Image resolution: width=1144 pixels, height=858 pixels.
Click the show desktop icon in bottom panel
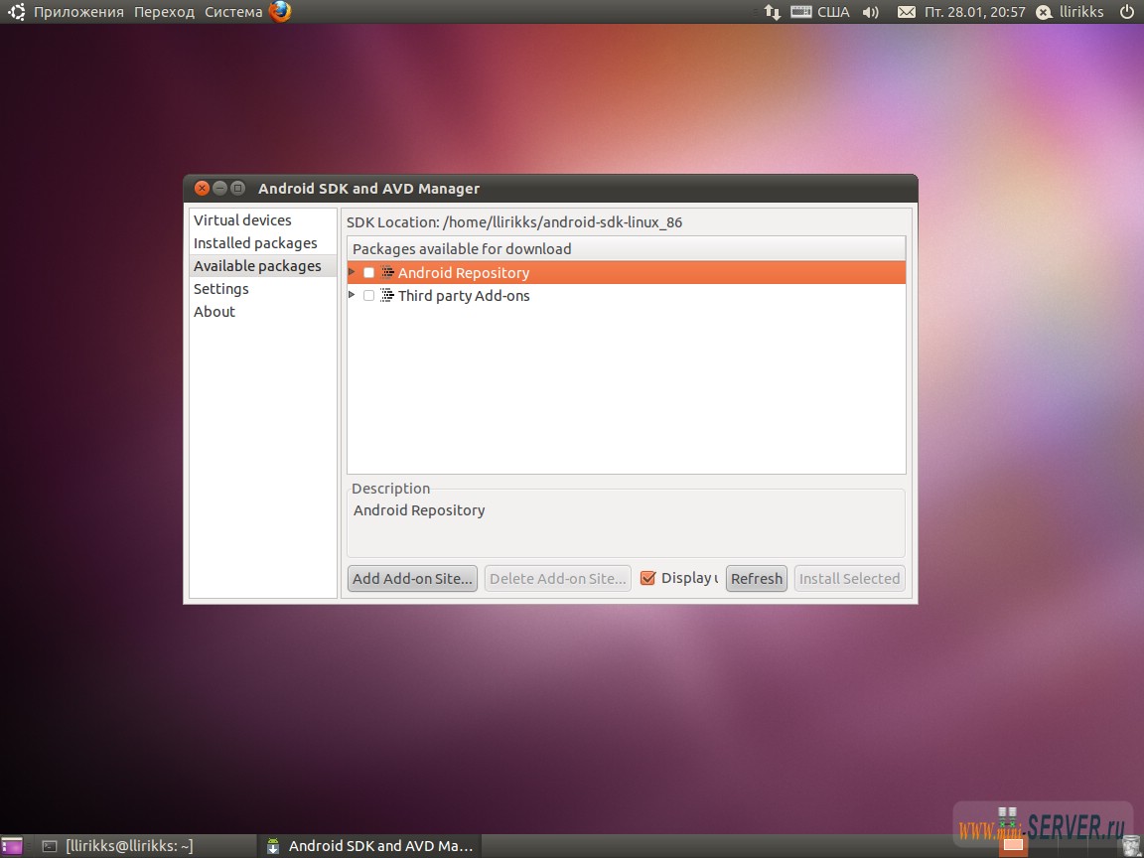12,846
